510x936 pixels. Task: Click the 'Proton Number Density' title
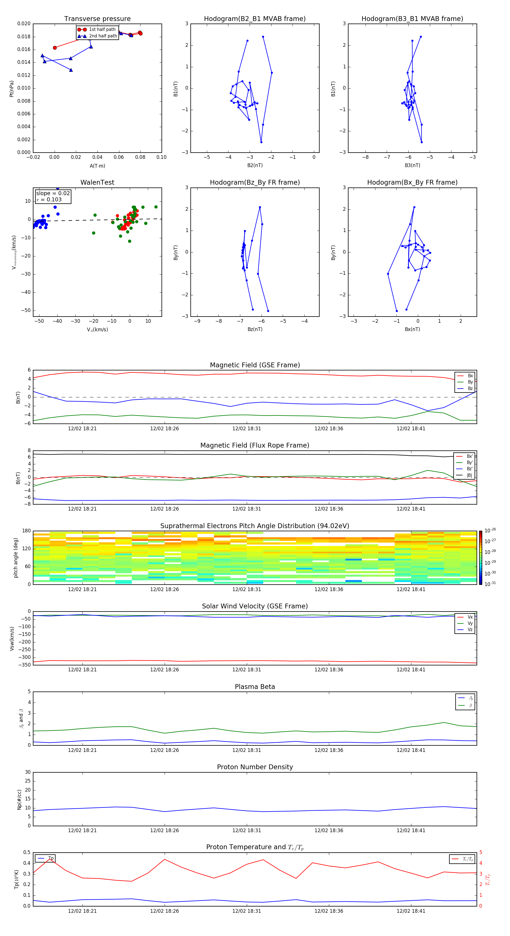[x=255, y=767]
